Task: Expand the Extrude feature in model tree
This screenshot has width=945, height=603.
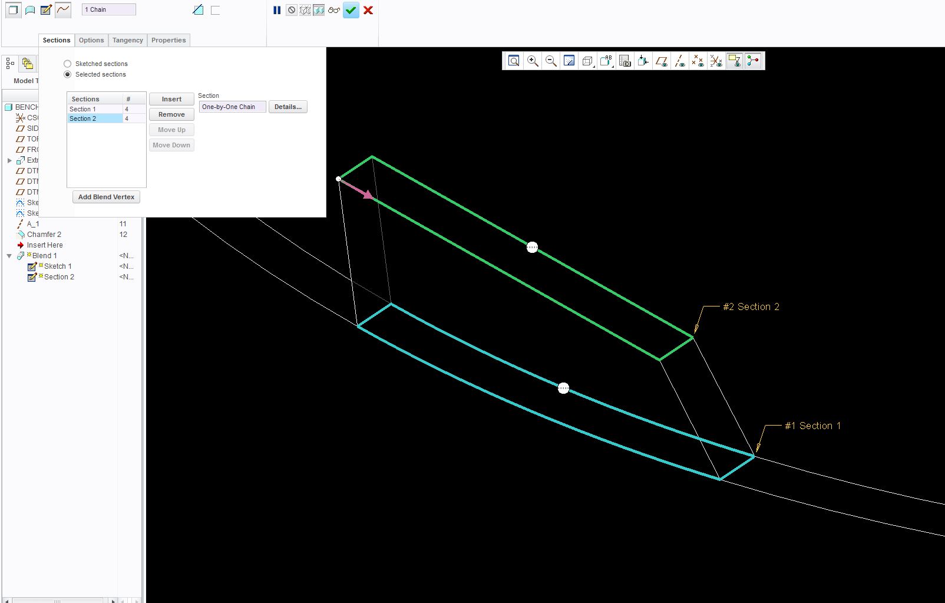Action: coord(9,160)
